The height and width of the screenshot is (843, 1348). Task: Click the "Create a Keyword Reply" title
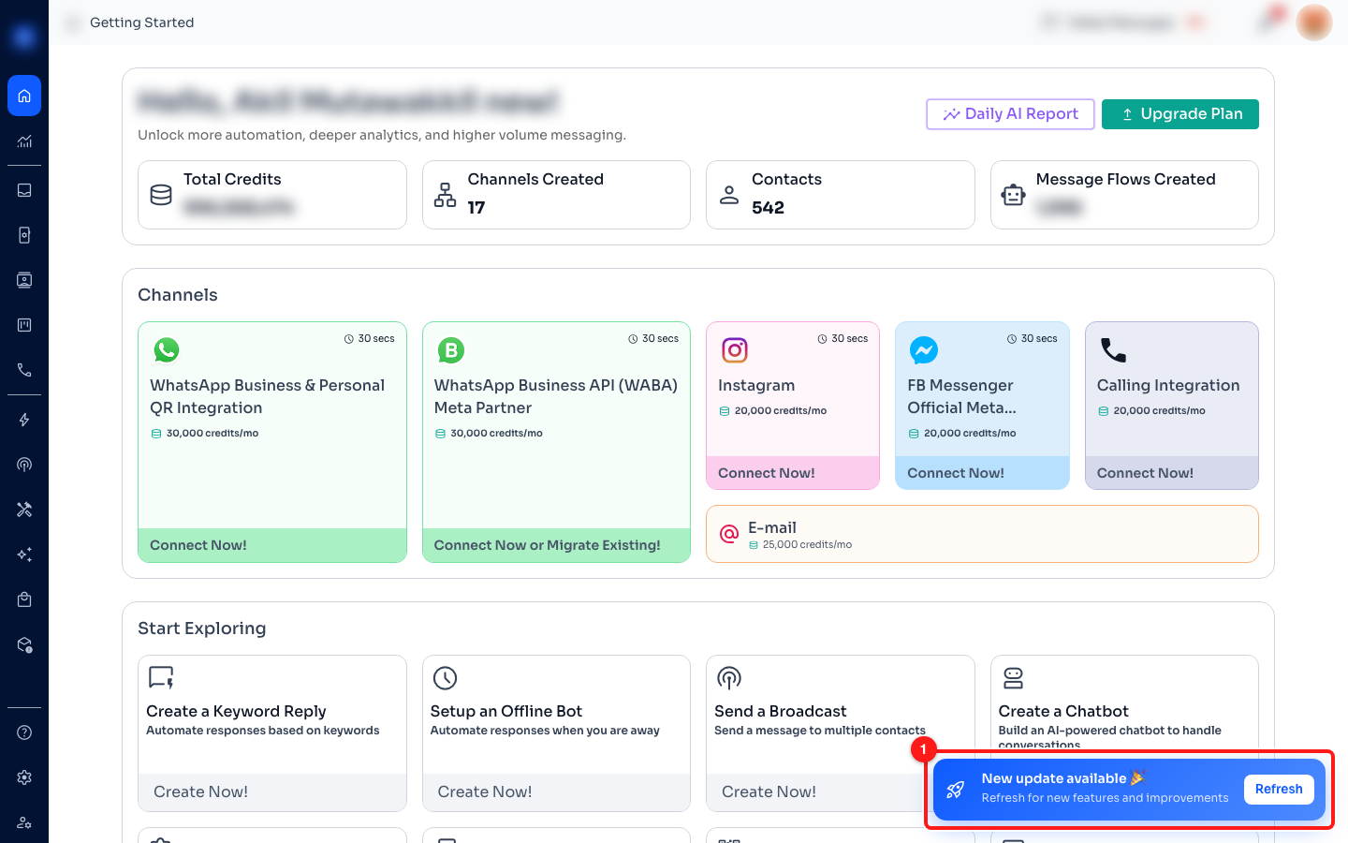(236, 711)
